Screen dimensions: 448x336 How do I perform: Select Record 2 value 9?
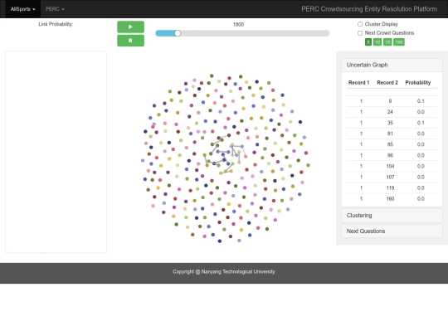[x=390, y=101]
